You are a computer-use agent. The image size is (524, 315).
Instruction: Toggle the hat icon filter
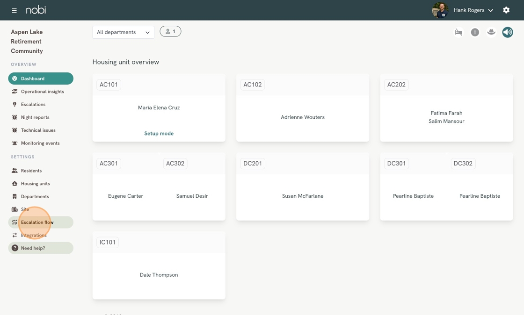coord(491,32)
